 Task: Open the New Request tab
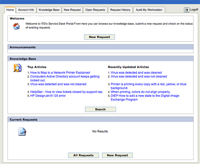[72, 10]
